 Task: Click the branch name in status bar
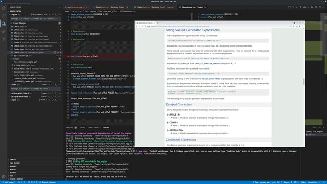coord(9,182)
